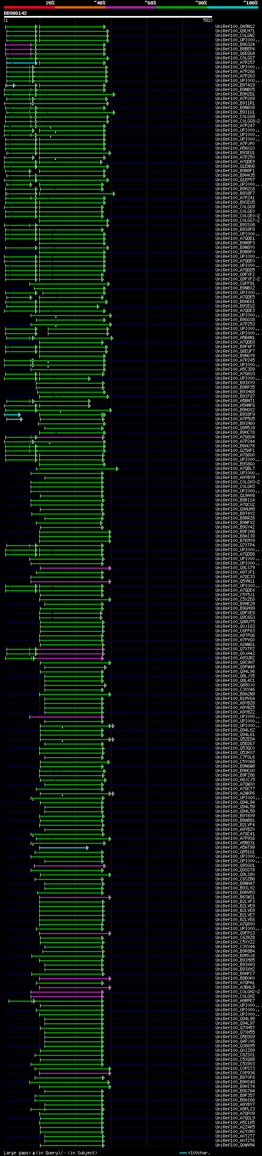Viewport: 262px width, 1156px height.
Task: Open hit UniRef100_A7P257
Action: pos(235,62)
